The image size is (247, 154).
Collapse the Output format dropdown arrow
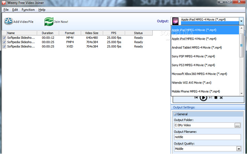click(241, 21)
